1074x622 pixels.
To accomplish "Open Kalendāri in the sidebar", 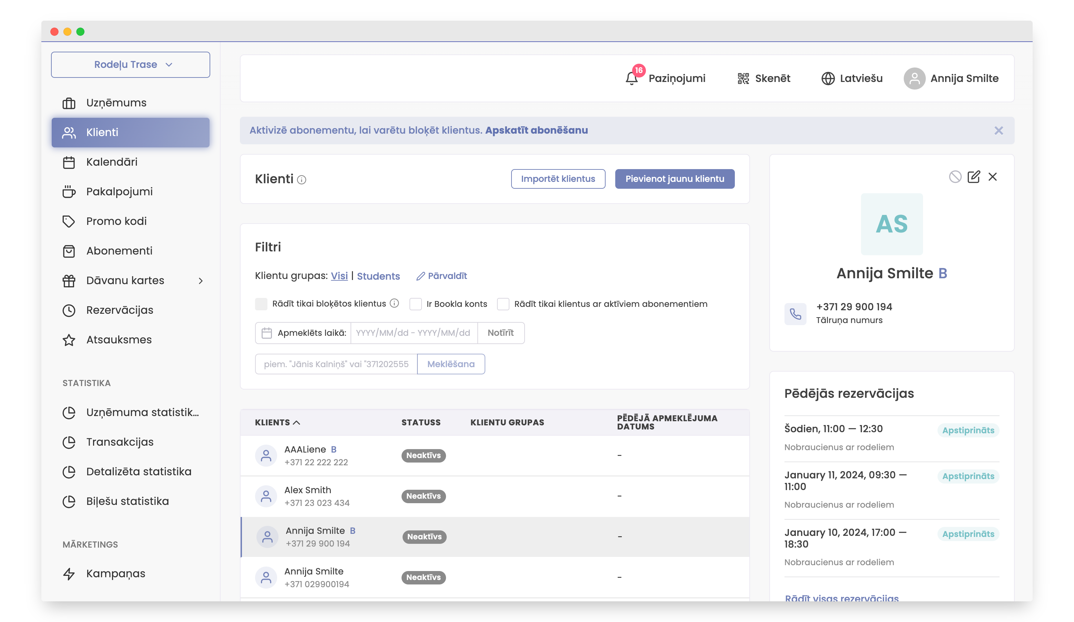I will pyautogui.click(x=112, y=162).
